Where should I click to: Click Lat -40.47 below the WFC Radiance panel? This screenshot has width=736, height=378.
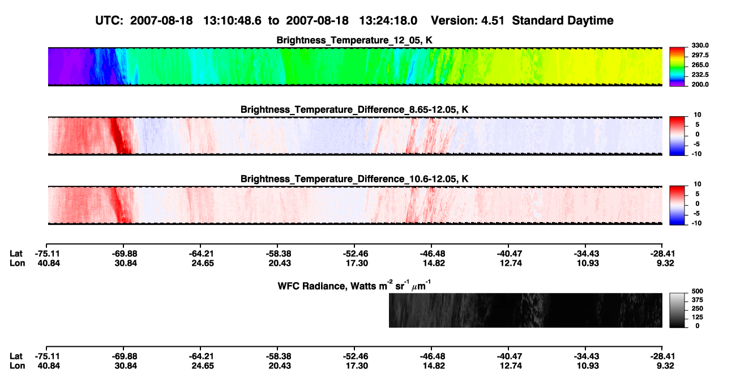tap(508, 356)
